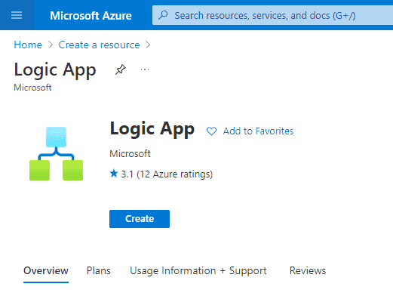Open Create a resource breadcrumb
The image size is (393, 296).
tap(99, 45)
